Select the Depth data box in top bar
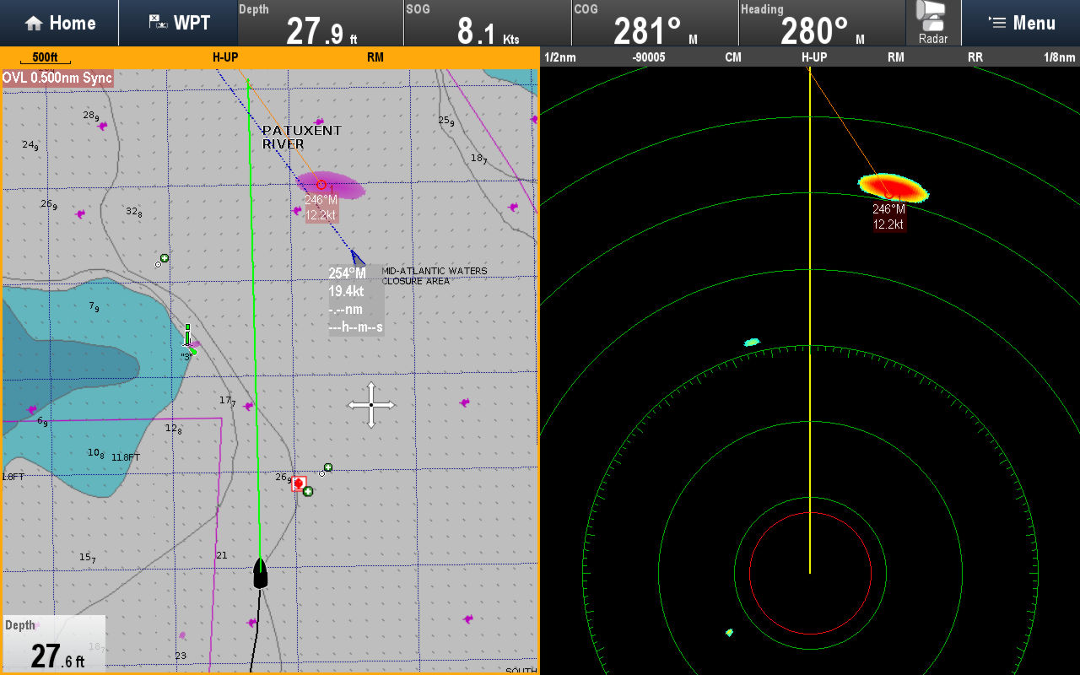Screen dimensions: 1080x675 [x=321, y=23]
